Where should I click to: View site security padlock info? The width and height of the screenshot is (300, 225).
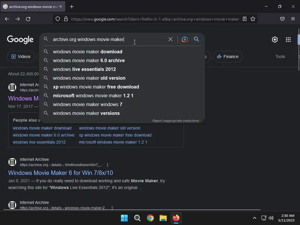tap(66, 19)
